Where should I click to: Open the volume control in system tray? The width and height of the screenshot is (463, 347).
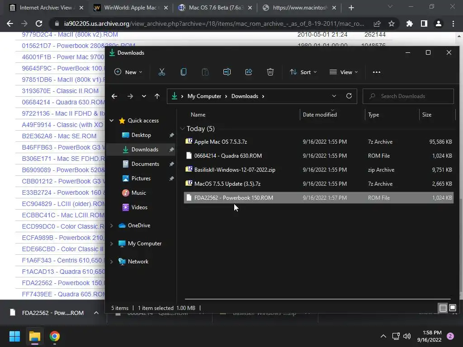pyautogui.click(x=407, y=336)
